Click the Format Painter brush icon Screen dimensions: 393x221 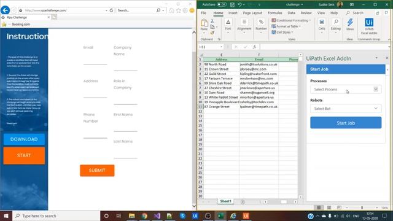pyautogui.click(x=212, y=33)
